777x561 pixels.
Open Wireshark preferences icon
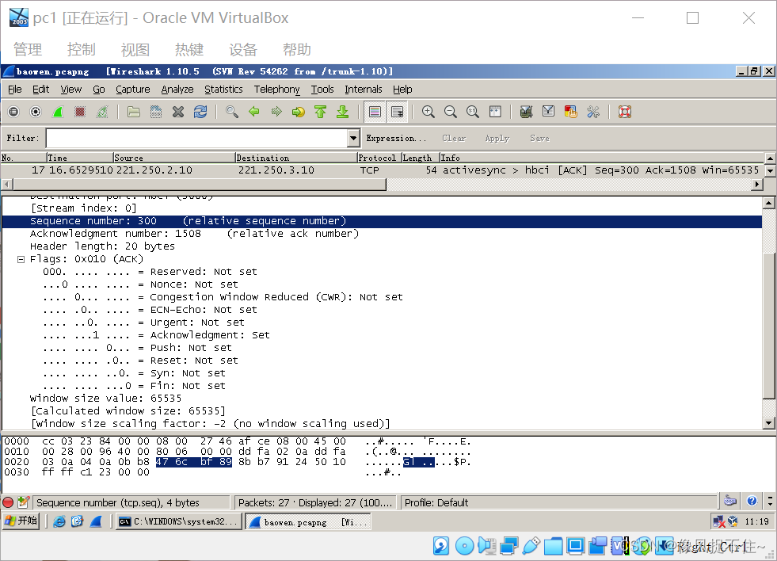[x=592, y=112]
